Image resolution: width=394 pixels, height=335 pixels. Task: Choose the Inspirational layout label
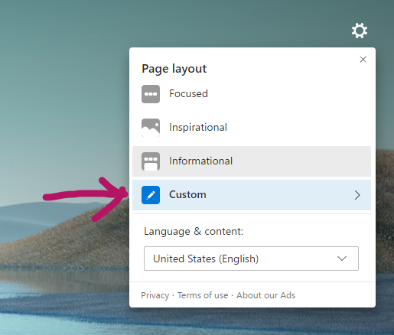coord(198,127)
